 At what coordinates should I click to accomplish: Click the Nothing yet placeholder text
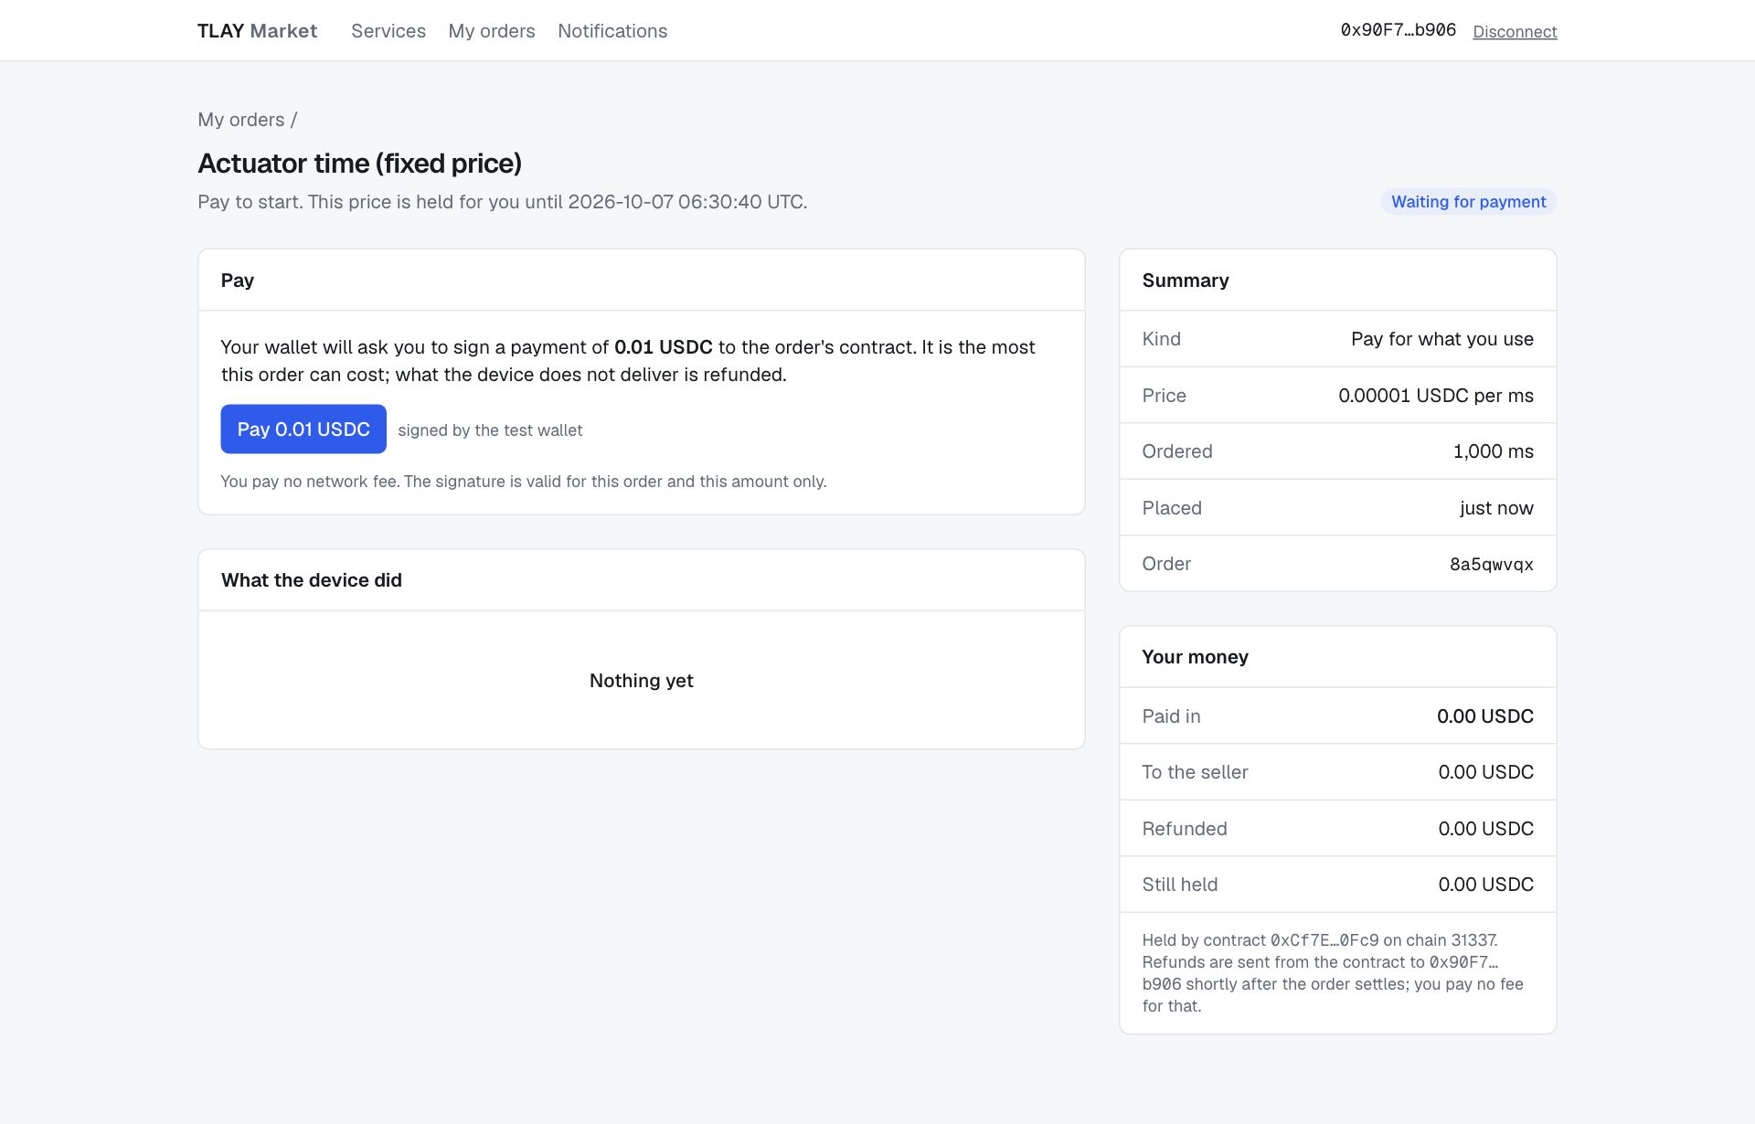point(642,681)
